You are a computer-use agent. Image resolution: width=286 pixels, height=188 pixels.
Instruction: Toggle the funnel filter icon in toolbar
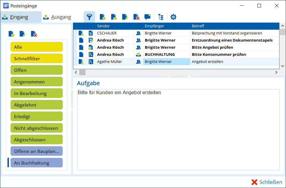pyautogui.click(x=89, y=17)
